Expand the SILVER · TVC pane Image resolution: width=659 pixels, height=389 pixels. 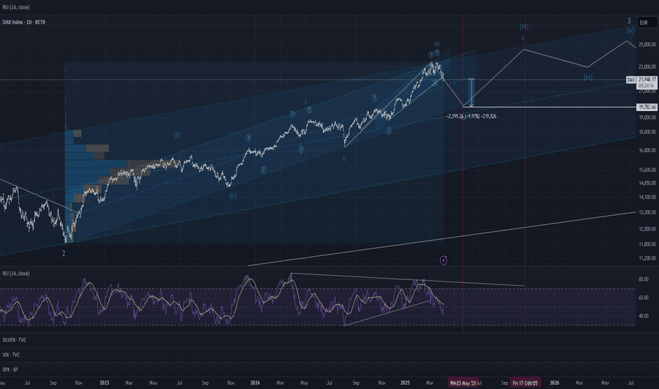pos(14,339)
